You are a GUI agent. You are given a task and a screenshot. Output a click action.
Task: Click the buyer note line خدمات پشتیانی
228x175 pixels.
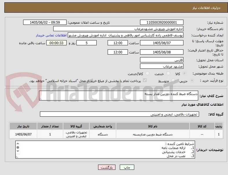point(174,152)
